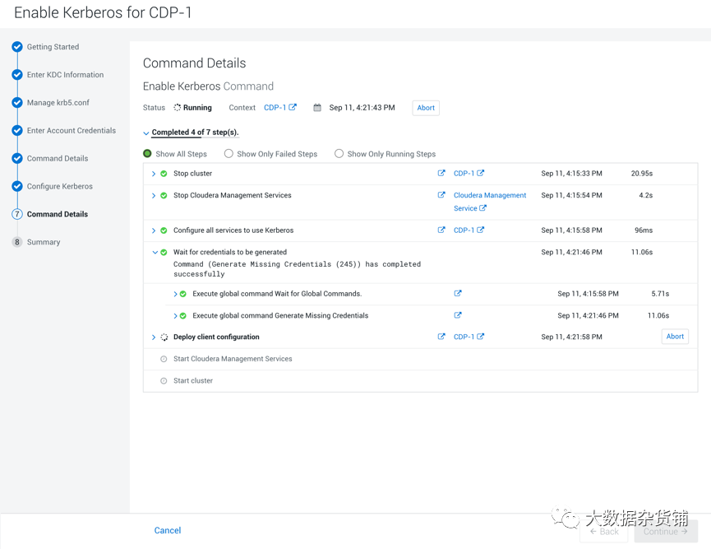Open external link icon for Deploy client configuration
Image resolution: width=711 pixels, height=549 pixels.
pyautogui.click(x=441, y=337)
